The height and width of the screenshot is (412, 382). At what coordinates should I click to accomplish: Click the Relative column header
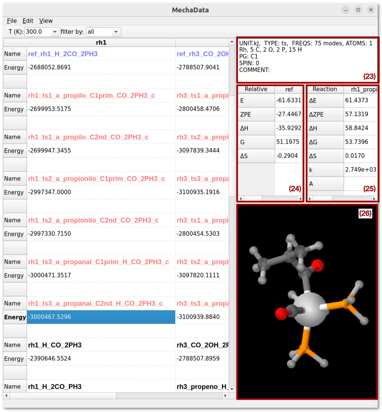pyautogui.click(x=256, y=89)
